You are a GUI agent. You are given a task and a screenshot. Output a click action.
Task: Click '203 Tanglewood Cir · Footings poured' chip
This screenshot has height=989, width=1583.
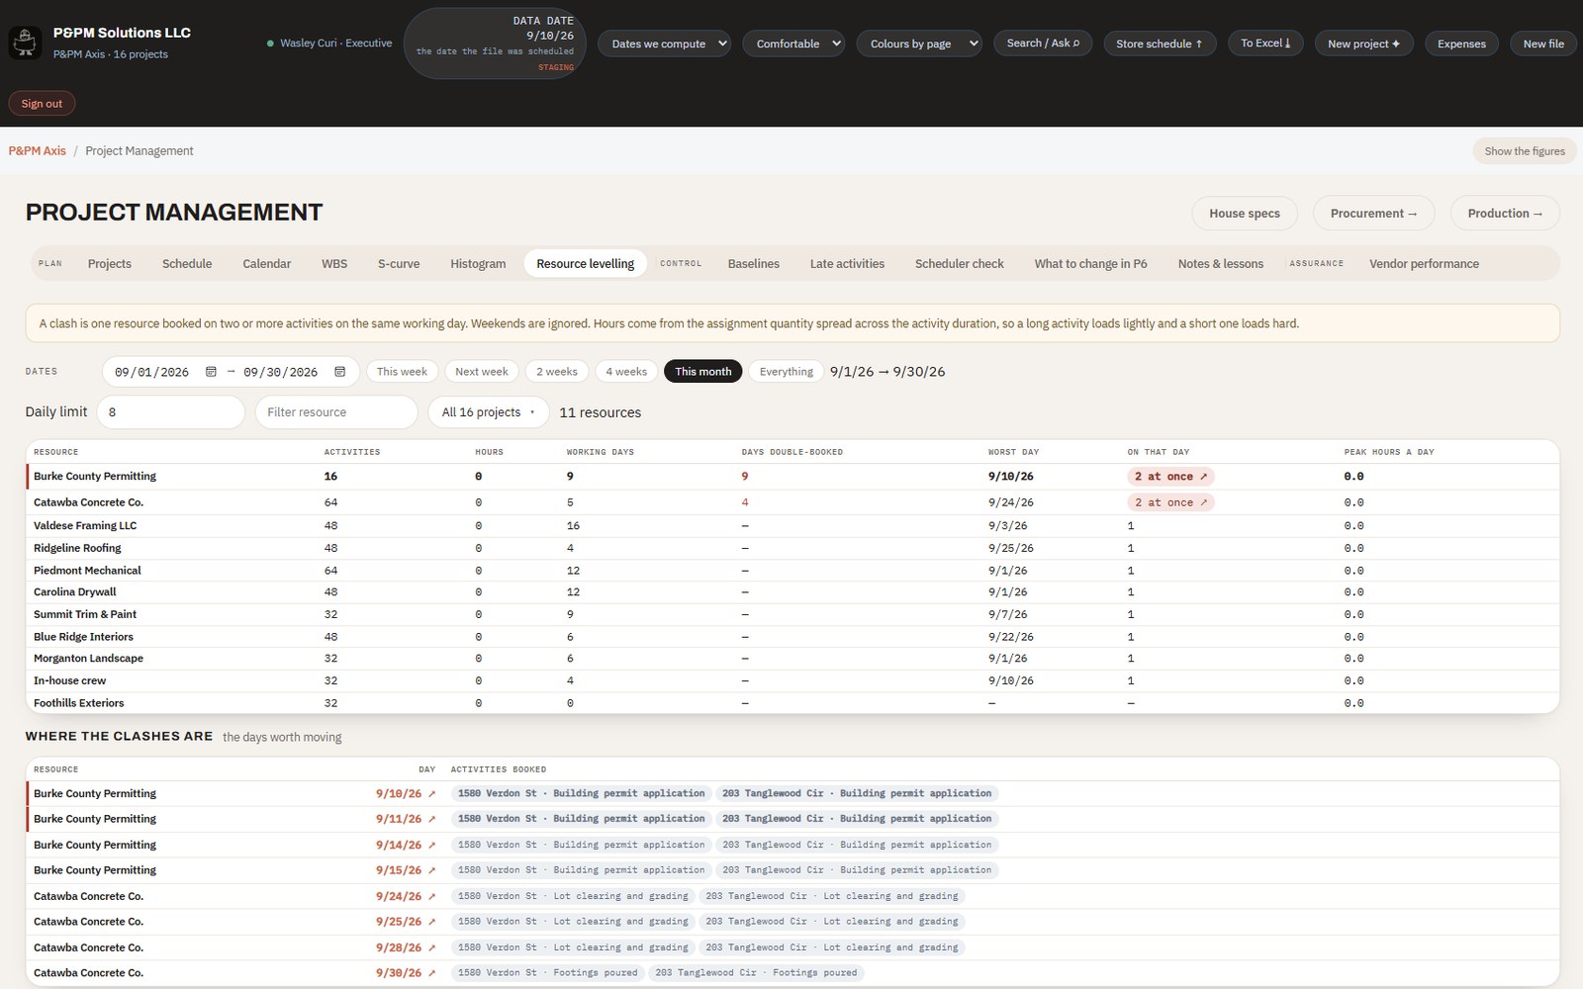(x=756, y=973)
